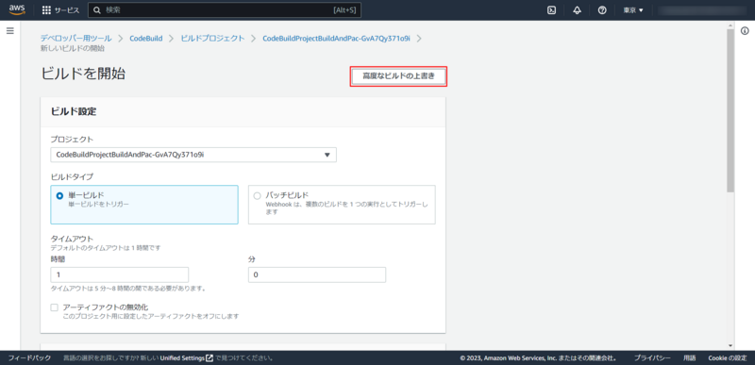Click the page vertical scrollbar
755x365 pixels.
tap(730, 110)
